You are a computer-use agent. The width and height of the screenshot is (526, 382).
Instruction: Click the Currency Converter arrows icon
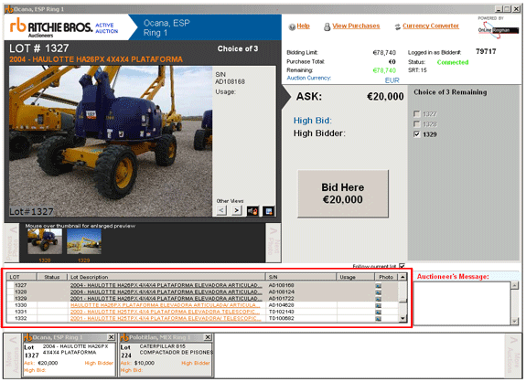tap(398, 27)
